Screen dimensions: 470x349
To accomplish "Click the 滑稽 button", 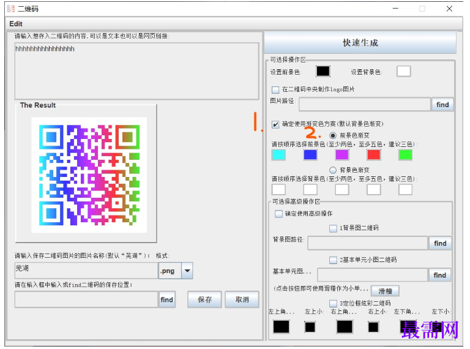I will click(x=385, y=291).
